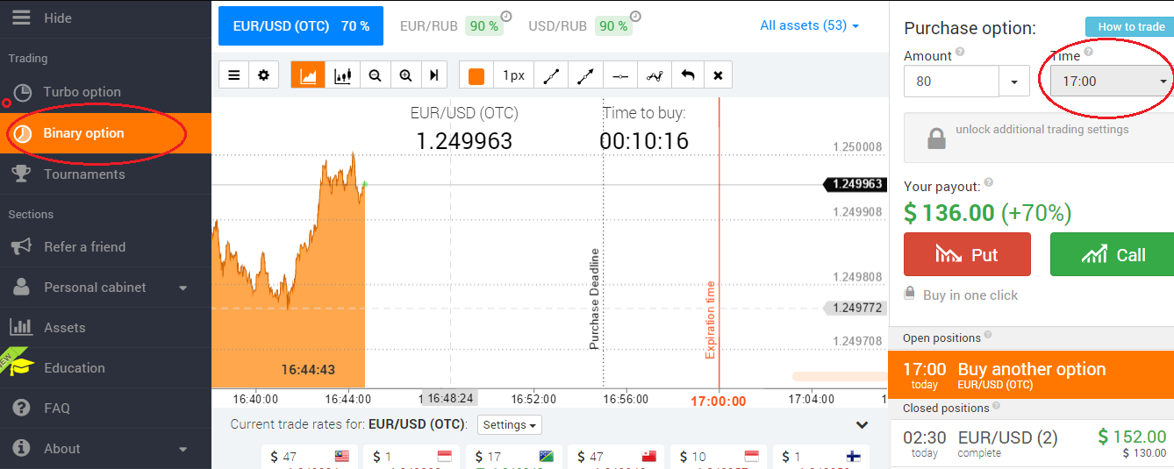
Task: Open Binary option trading
Action: 105,133
